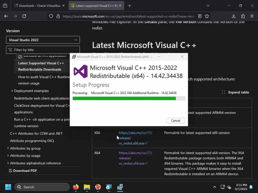Open the Windows Start menu

[8, 187]
